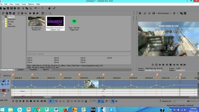Stop preview in Project Media toolbar
This screenshot has height=112, width=199.
[x=34, y=13]
